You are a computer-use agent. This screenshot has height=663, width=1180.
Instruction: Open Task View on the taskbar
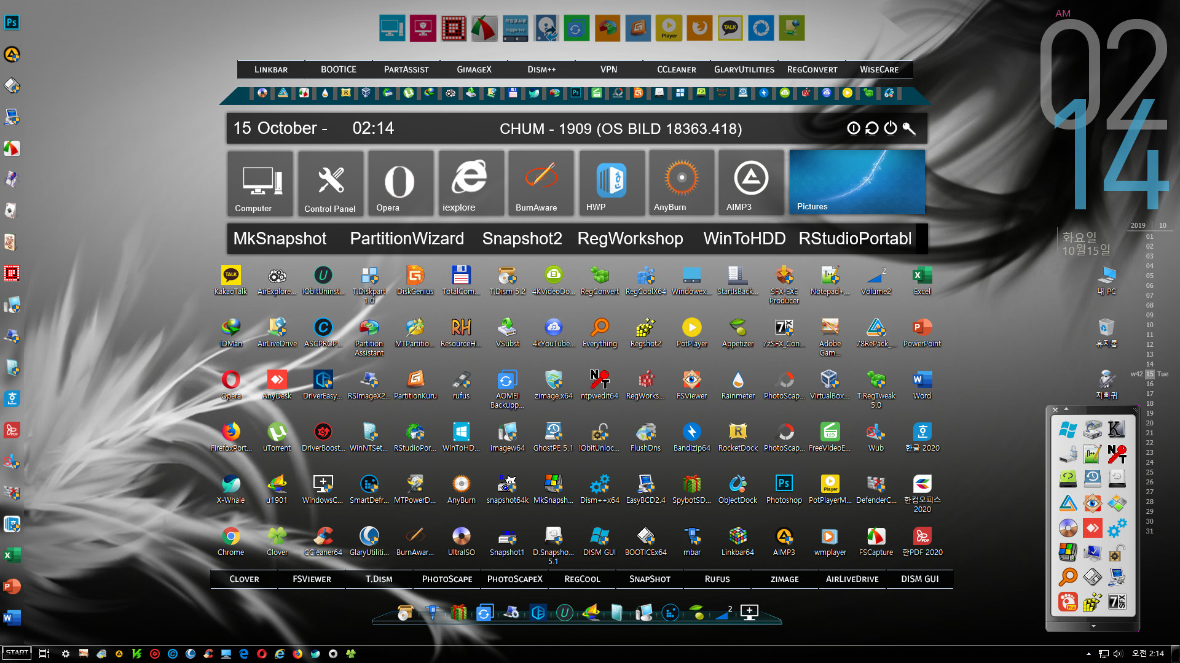pyautogui.click(x=44, y=654)
